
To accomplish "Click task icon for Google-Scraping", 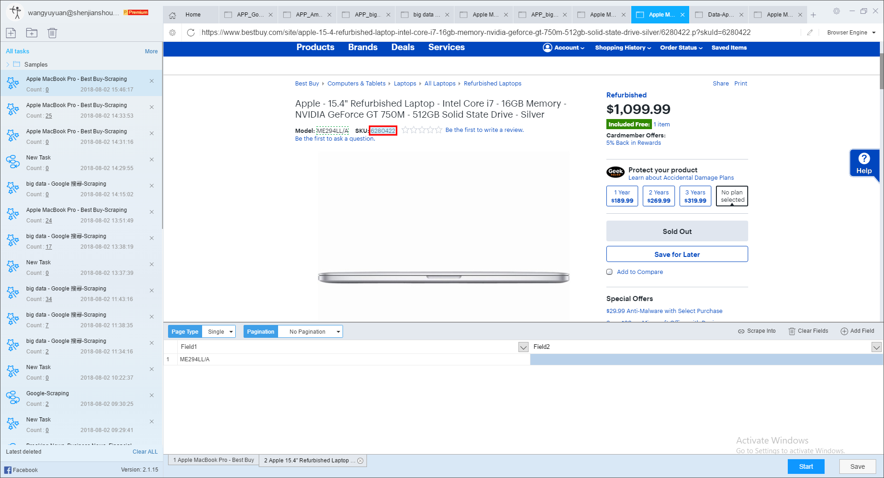I will click(x=13, y=398).
